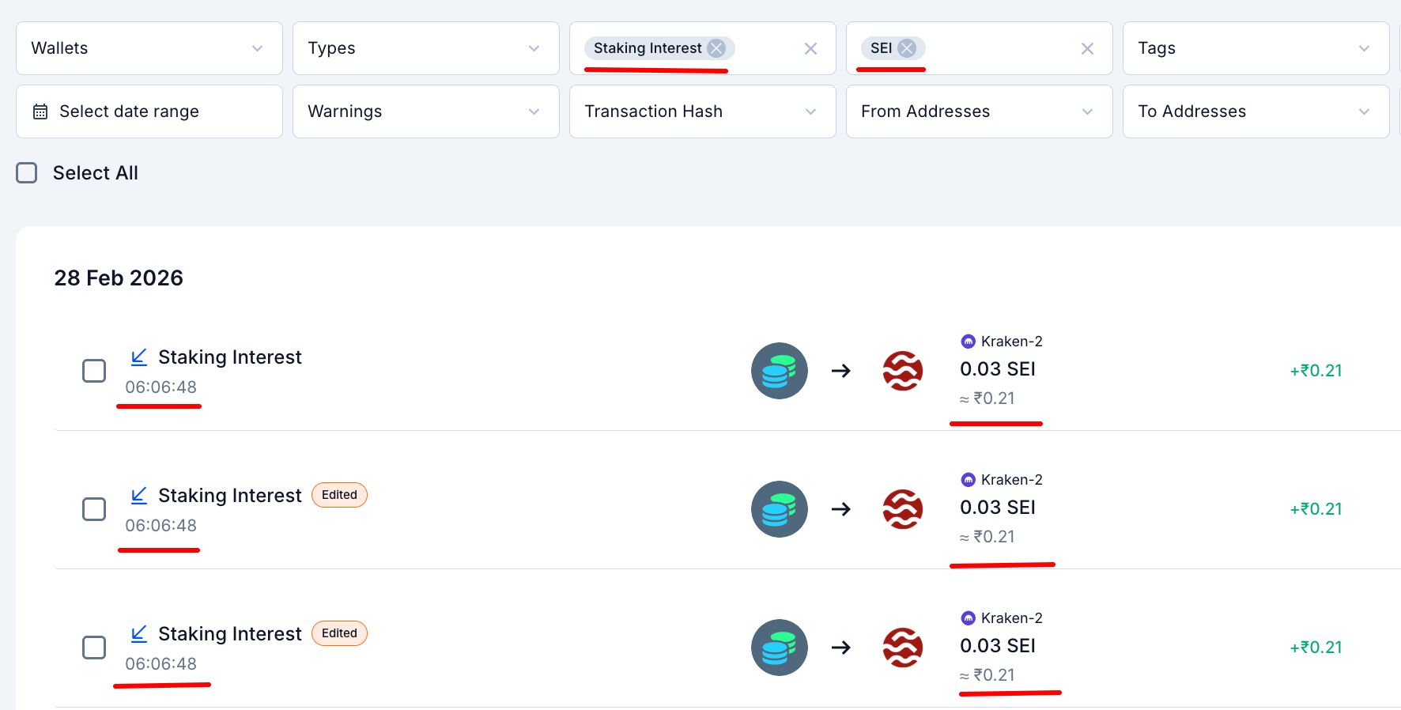The image size is (1401, 710).
Task: Open the Wallets dropdown
Action: (x=149, y=48)
